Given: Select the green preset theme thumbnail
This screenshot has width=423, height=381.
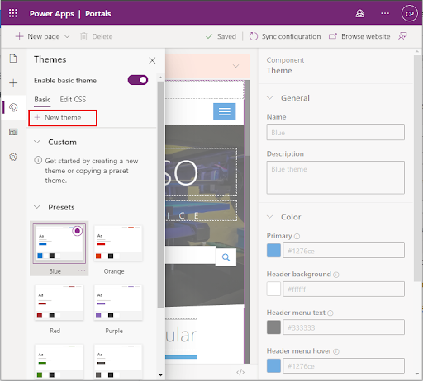Looking at the screenshot, I should coord(59,362).
